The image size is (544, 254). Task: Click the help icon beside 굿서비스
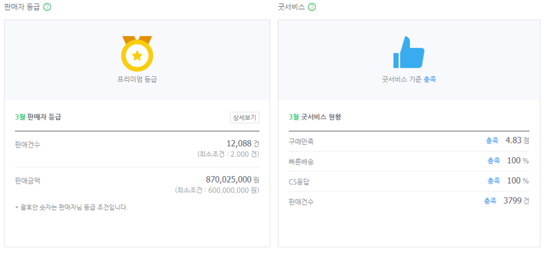(312, 7)
